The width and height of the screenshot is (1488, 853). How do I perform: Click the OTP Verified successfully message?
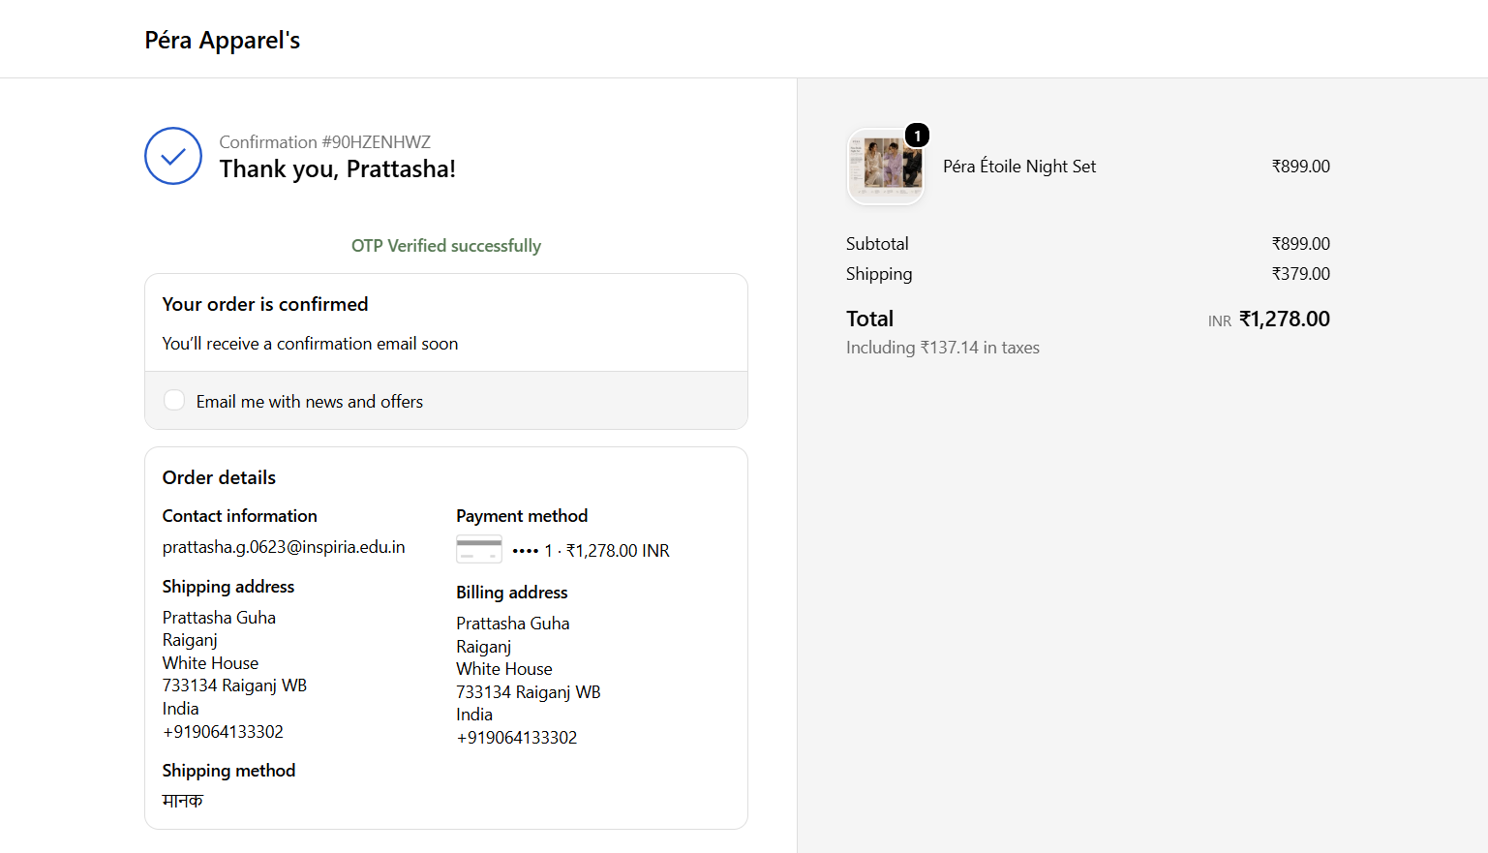pos(446,246)
